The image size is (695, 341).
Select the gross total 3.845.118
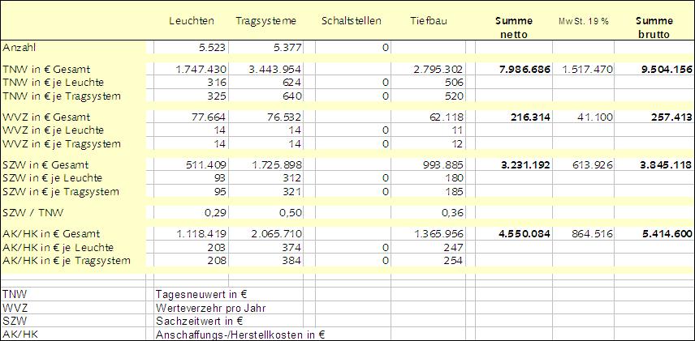click(x=664, y=165)
